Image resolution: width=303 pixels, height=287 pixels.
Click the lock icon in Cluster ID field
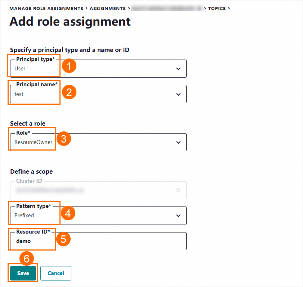178,190
